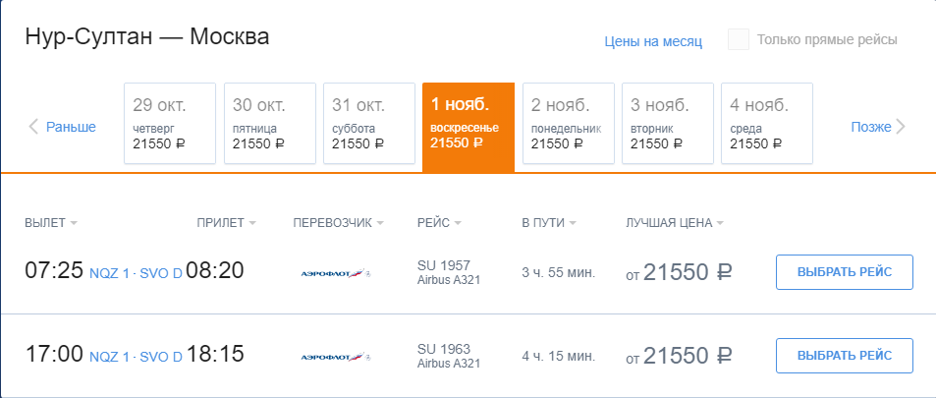The image size is (936, 398).
Task: Enable the Только прямые рейсы checkbox
Action: [739, 40]
